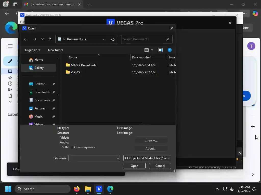Screen dimensions: 261x195
Task: Open Edge from the taskbar
Action: 110,189
